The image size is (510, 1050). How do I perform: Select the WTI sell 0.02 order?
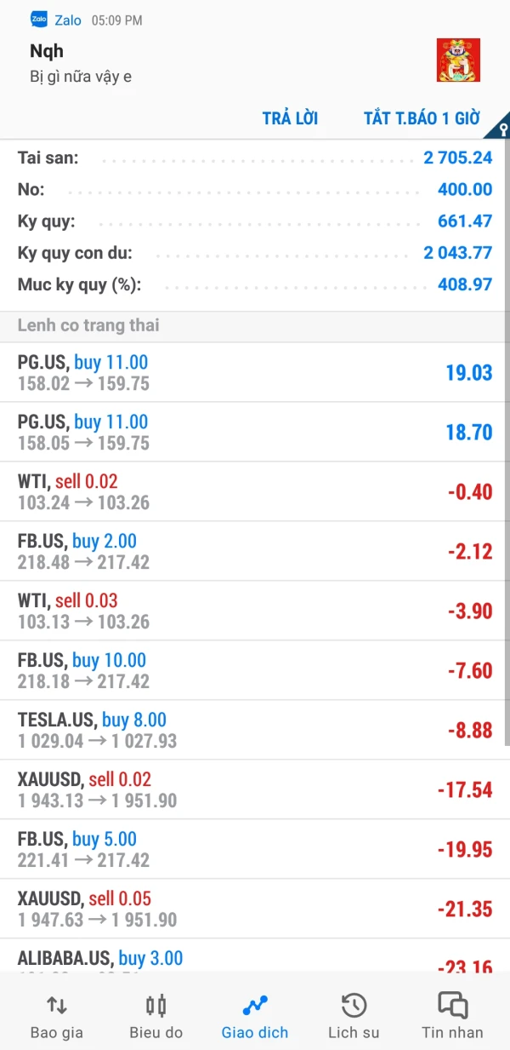(255, 492)
